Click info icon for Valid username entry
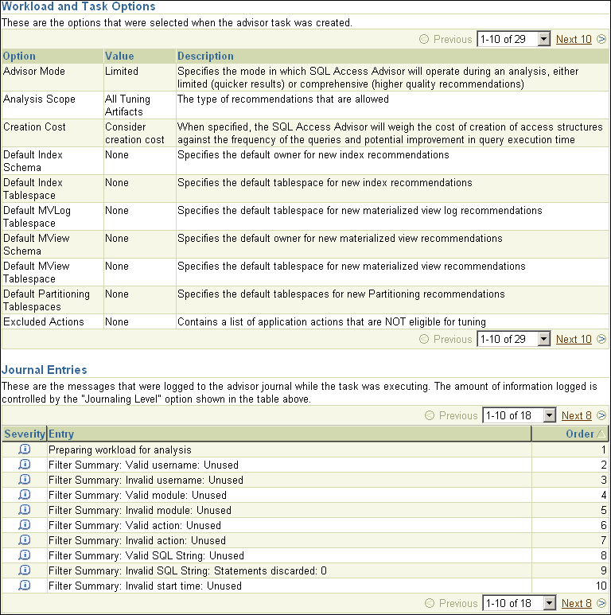Viewport: 611px width, 615px height. point(24,465)
